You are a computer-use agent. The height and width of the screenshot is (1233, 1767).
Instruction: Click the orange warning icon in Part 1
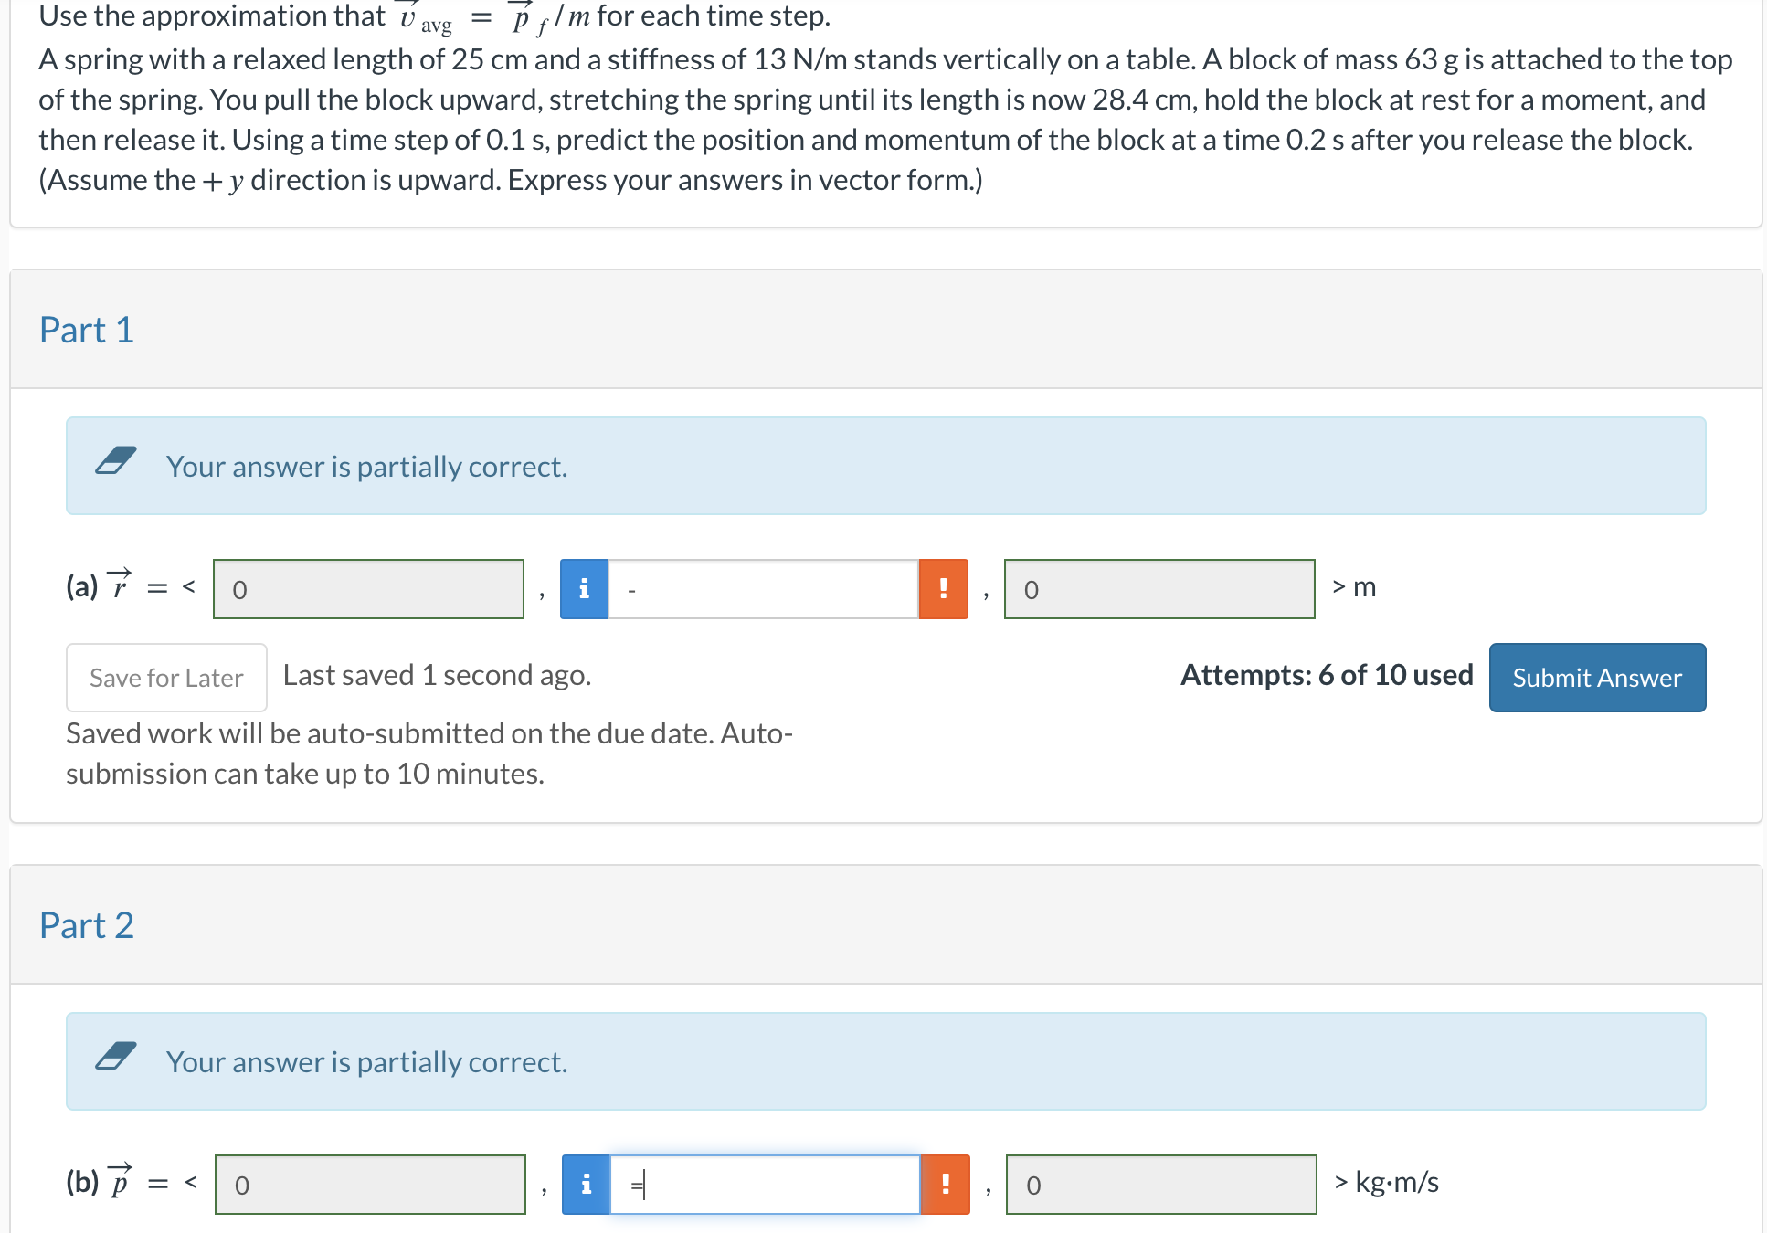click(943, 590)
